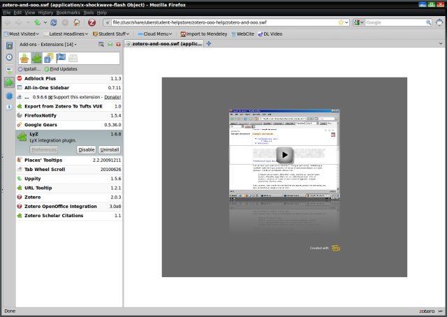Click the Install... button
The height and width of the screenshot is (317, 447).
click(x=29, y=69)
